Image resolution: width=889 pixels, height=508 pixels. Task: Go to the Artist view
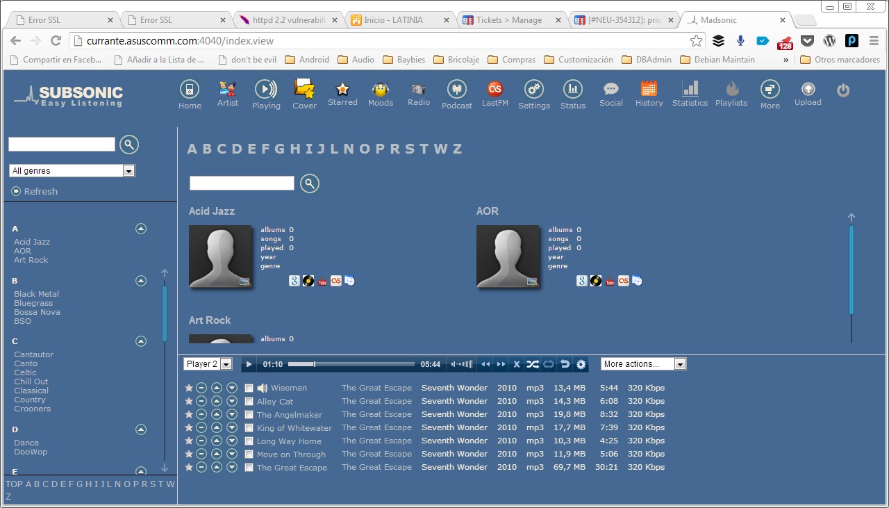(228, 94)
